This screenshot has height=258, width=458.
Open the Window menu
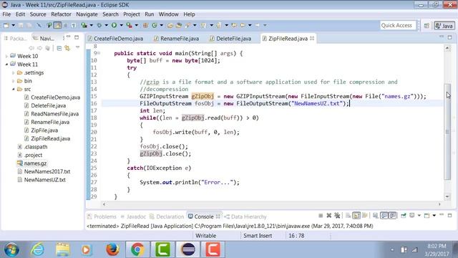168,14
